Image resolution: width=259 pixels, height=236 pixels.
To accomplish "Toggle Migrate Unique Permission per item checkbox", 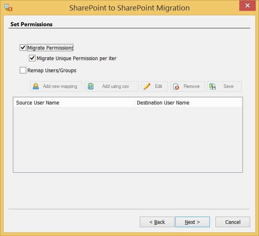I will [32, 58].
